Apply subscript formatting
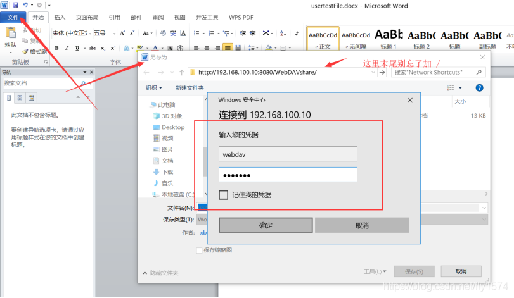514x298 pixels. (103, 48)
